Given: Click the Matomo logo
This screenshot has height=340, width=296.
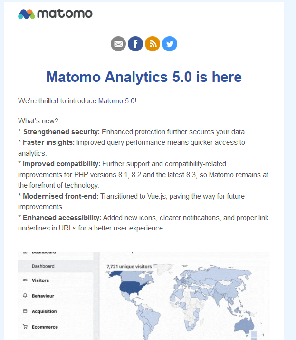Looking at the screenshot, I should click(55, 13).
